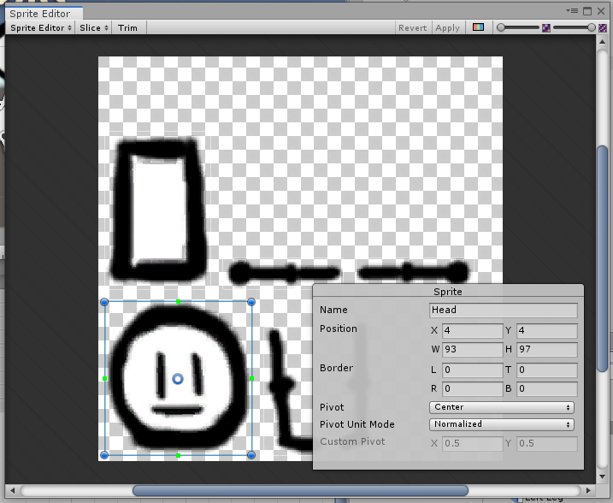Click the top green border handle of Head sprite

point(179,302)
